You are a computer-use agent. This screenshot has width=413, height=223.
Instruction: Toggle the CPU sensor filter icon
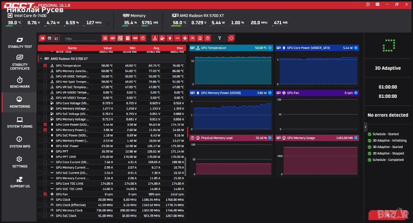pos(105,38)
